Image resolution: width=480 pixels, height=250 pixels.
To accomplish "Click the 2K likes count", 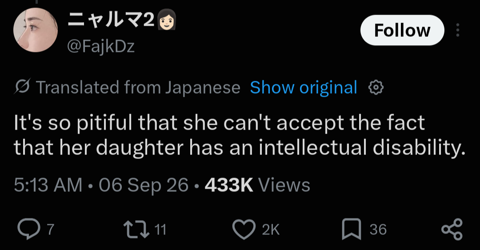I will (271, 229).
